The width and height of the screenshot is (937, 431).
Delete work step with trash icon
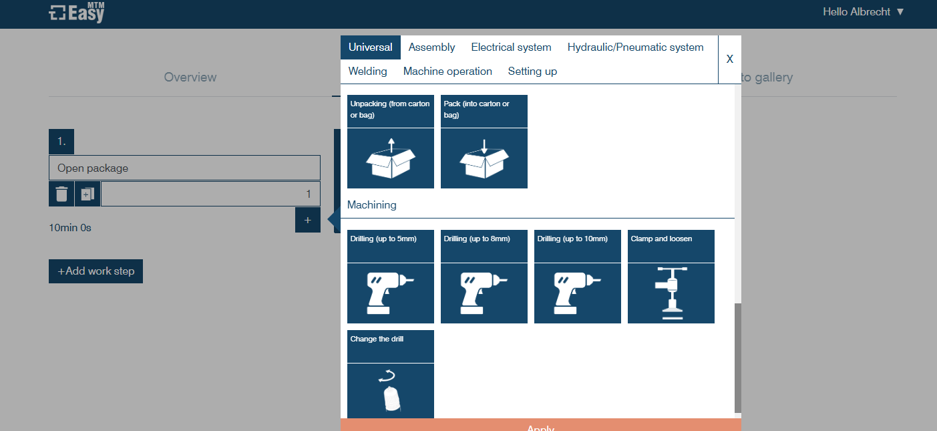point(61,194)
